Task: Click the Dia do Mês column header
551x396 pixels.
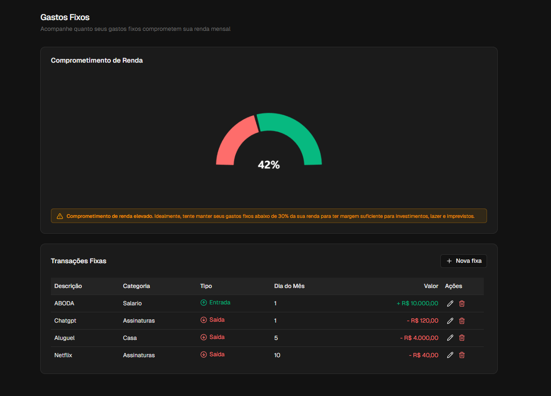Action: click(289, 286)
